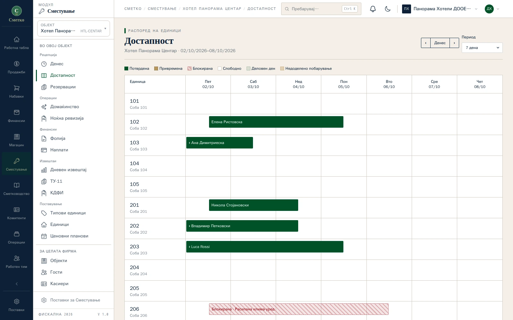
Task: Open Поставки за Сместување link
Action: (73, 300)
